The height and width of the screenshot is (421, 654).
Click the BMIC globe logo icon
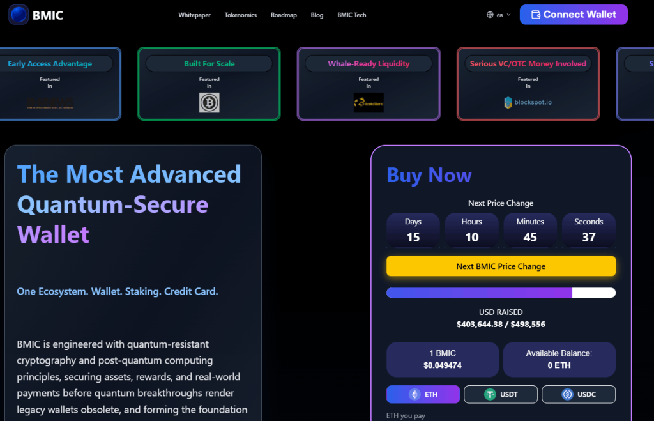[x=19, y=15]
